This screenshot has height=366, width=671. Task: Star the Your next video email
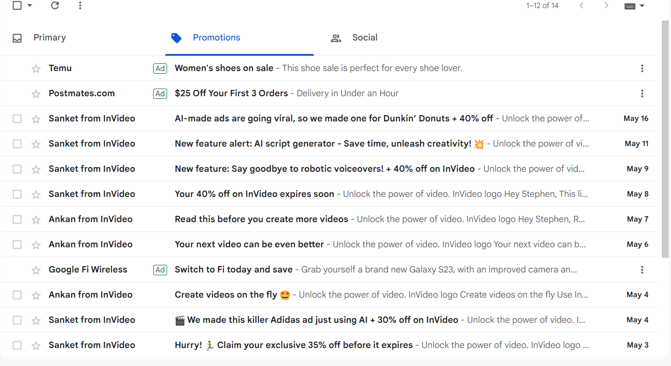[36, 245]
